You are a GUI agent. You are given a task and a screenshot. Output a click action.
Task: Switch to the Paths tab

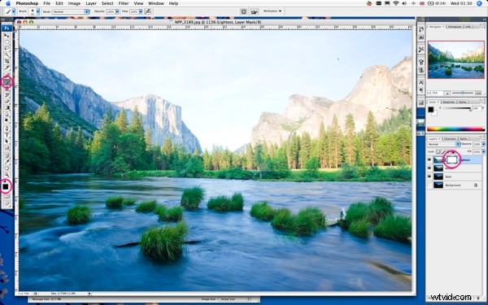pos(464,139)
